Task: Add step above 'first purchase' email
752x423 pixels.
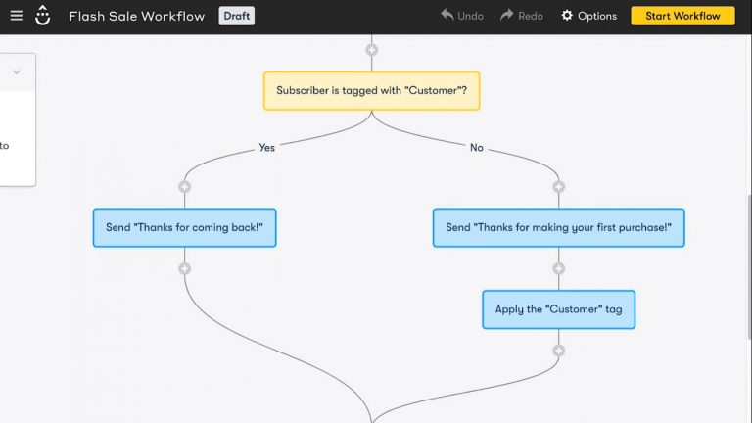Action: coord(559,187)
